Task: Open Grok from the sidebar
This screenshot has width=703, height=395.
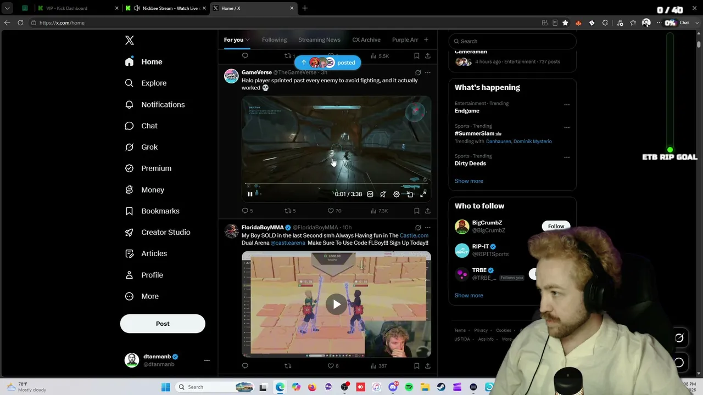Action: (x=141, y=147)
